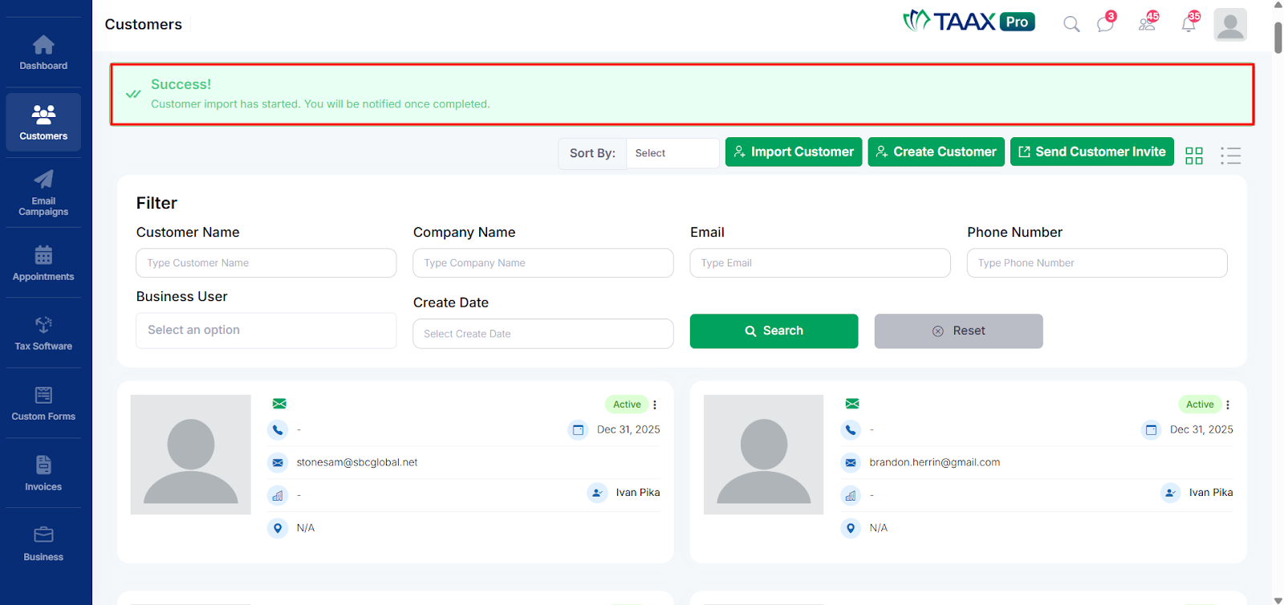Screen dimensions: 1284x605
Task: Click company chart icon on stonesam card
Action: [x=278, y=496]
